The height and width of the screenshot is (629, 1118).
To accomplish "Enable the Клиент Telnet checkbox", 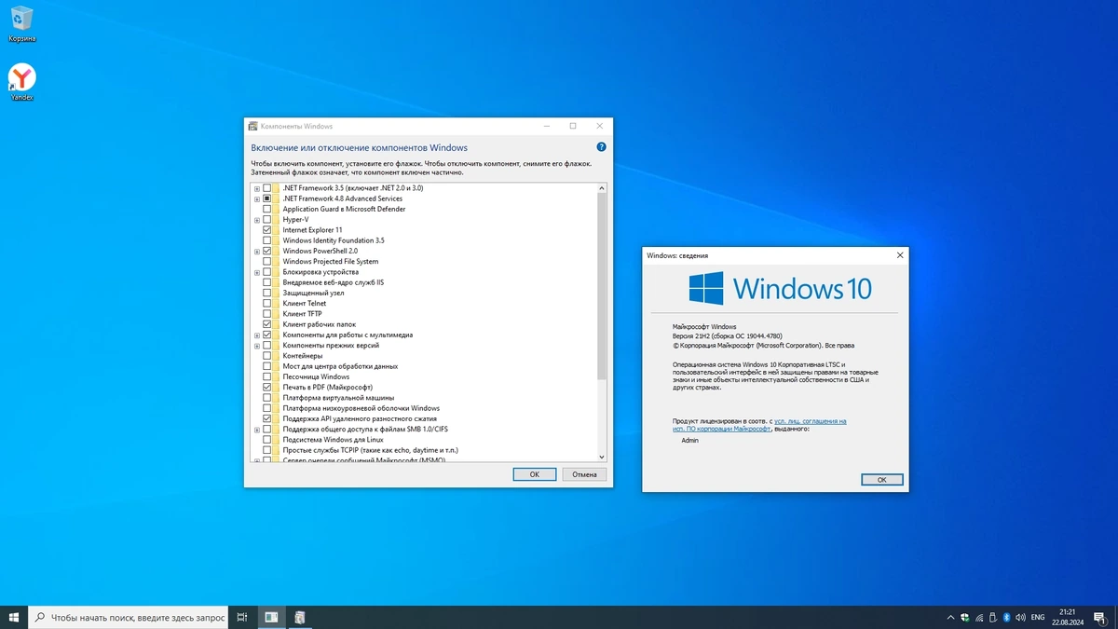I will (267, 303).
